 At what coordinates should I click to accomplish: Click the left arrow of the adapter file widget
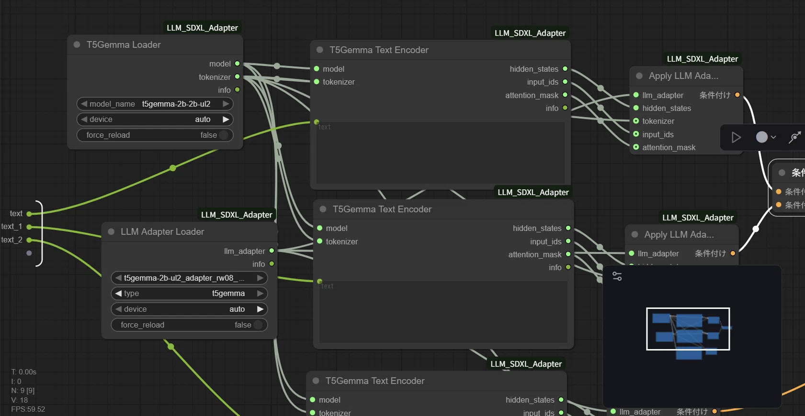pyautogui.click(x=118, y=278)
